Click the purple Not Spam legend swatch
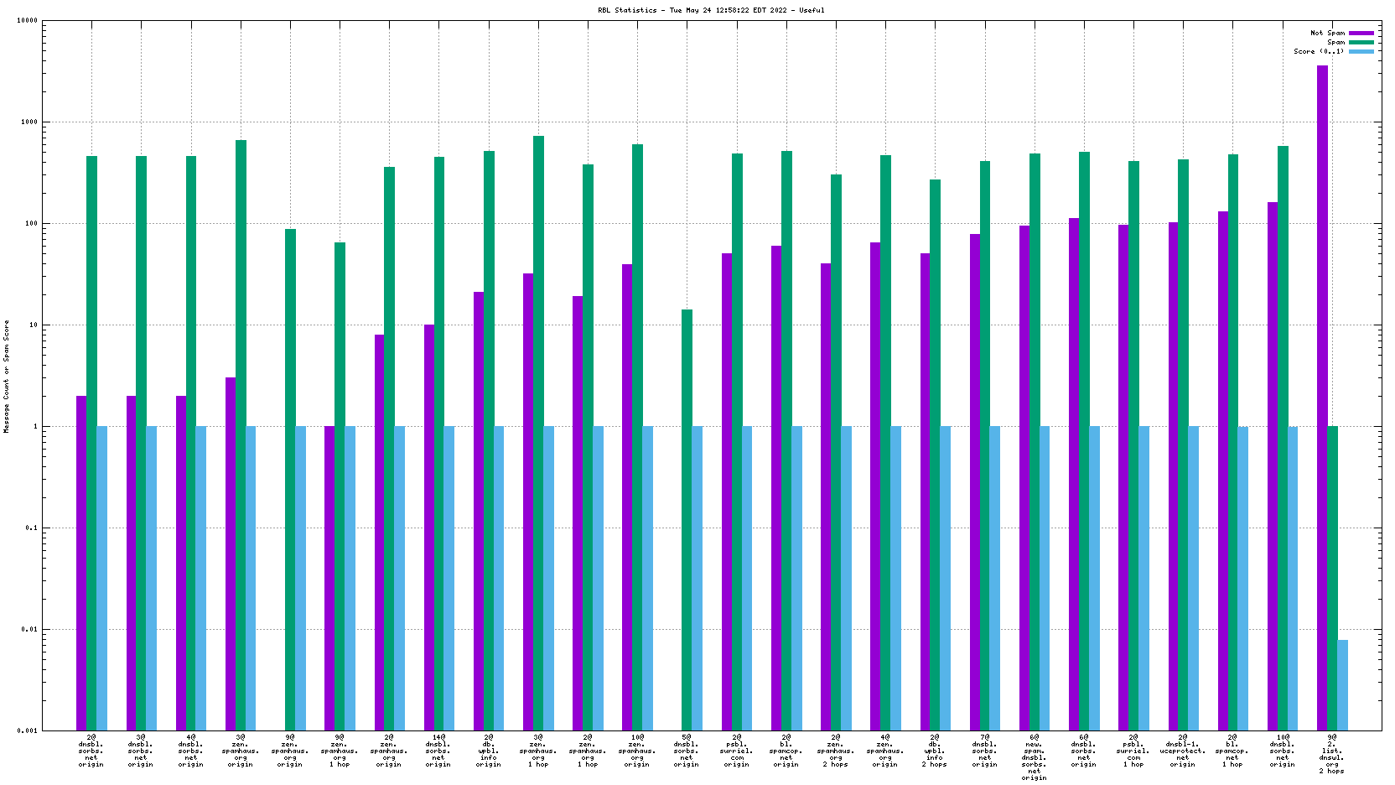The image size is (1395, 785). [x=1361, y=34]
